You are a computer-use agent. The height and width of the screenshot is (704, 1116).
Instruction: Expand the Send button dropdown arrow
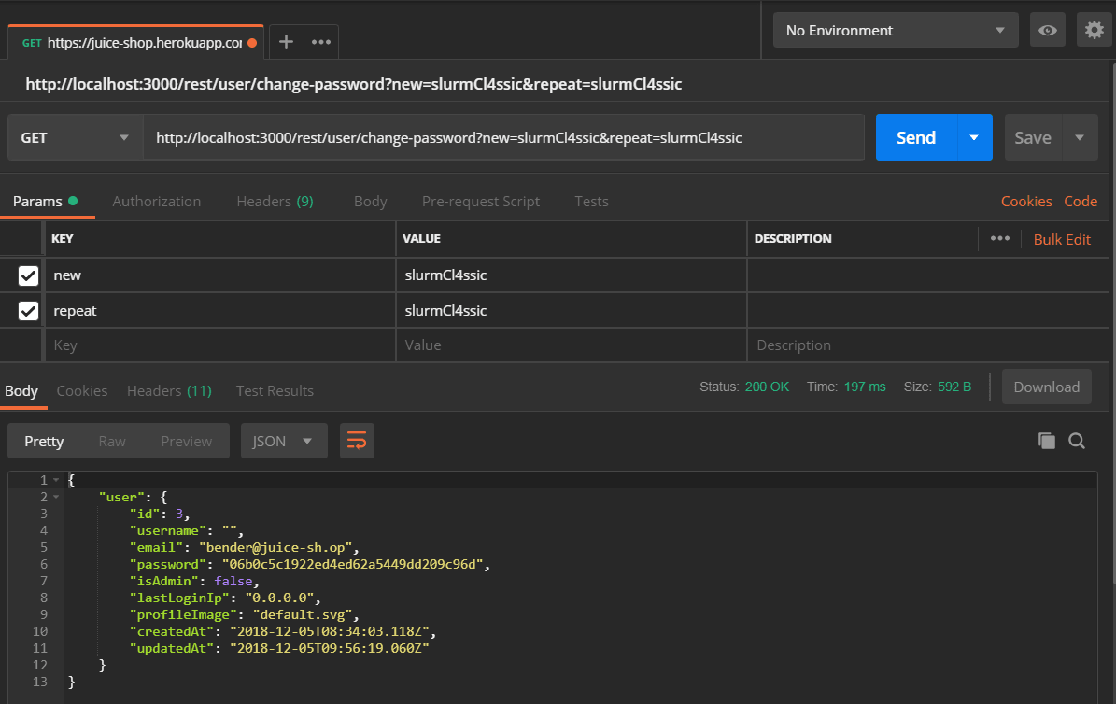pos(974,137)
